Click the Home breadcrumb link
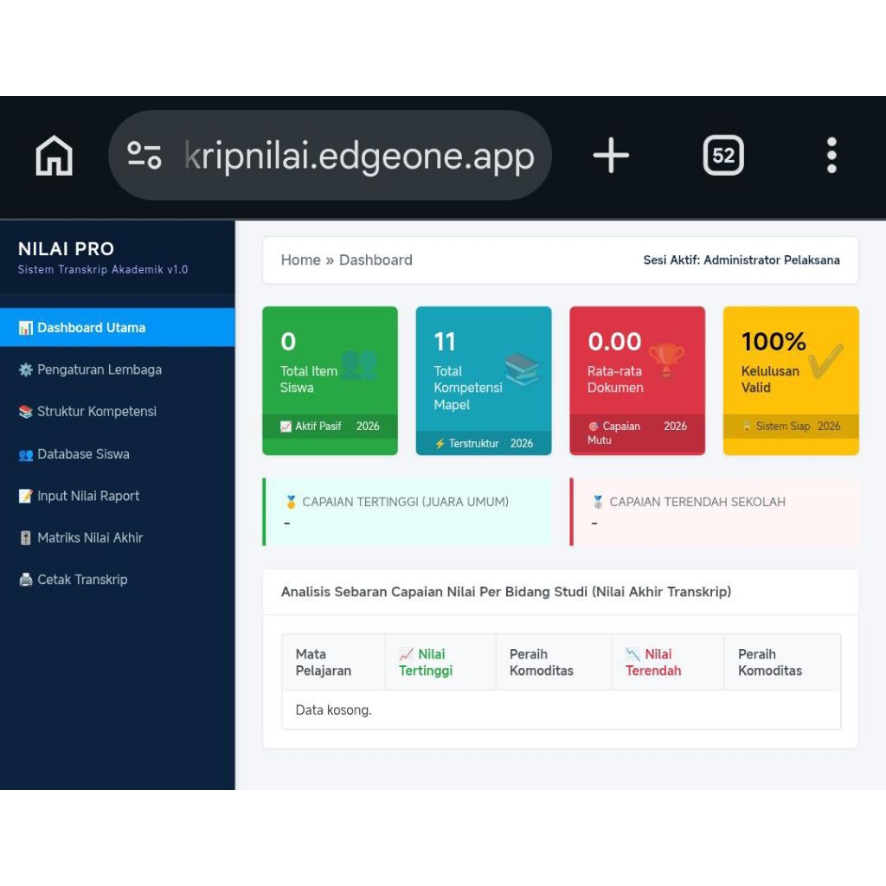The width and height of the screenshot is (886, 886). [300, 260]
